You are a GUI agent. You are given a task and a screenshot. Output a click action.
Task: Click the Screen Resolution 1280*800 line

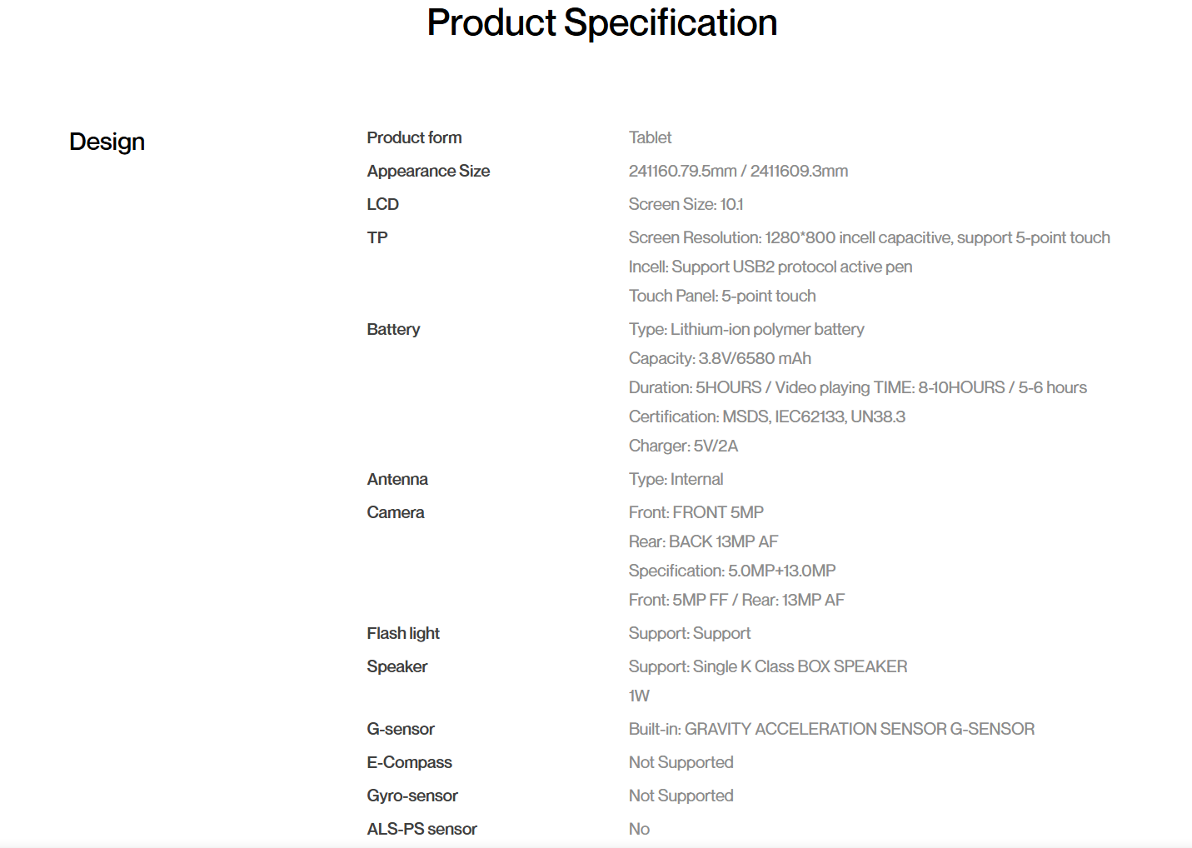(869, 237)
